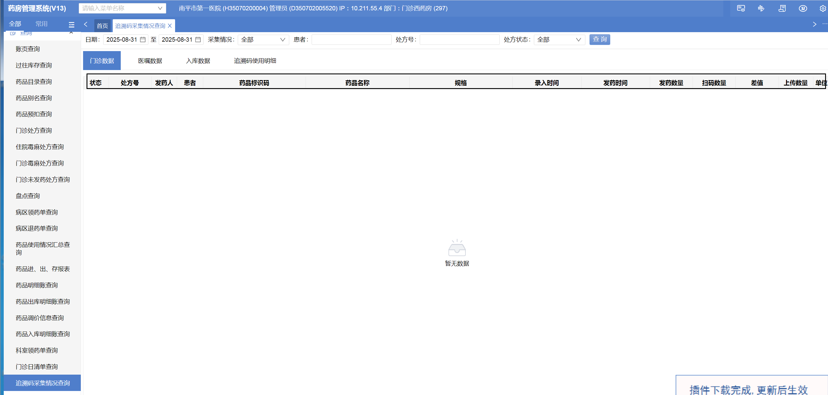The image size is (828, 395).
Task: Open calendar picker for end date
Action: [x=198, y=39]
